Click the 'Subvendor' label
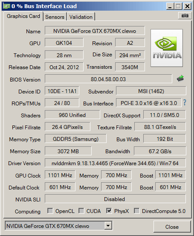Viewport: 194px width, 236px height. click(101, 91)
